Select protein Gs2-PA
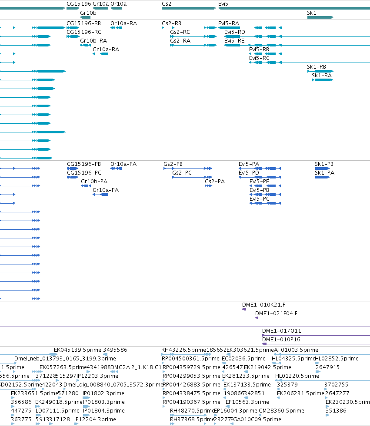370x426 pixels. tap(215, 182)
